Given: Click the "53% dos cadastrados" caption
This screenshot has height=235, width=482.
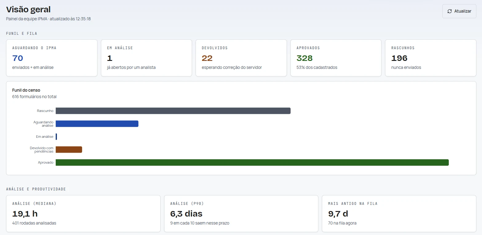Looking at the screenshot, I should [x=317, y=67].
